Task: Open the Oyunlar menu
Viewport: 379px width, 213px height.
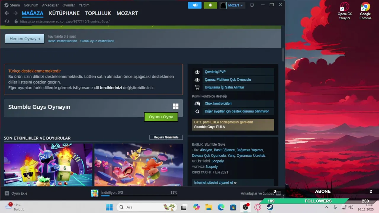Action: 69,5
